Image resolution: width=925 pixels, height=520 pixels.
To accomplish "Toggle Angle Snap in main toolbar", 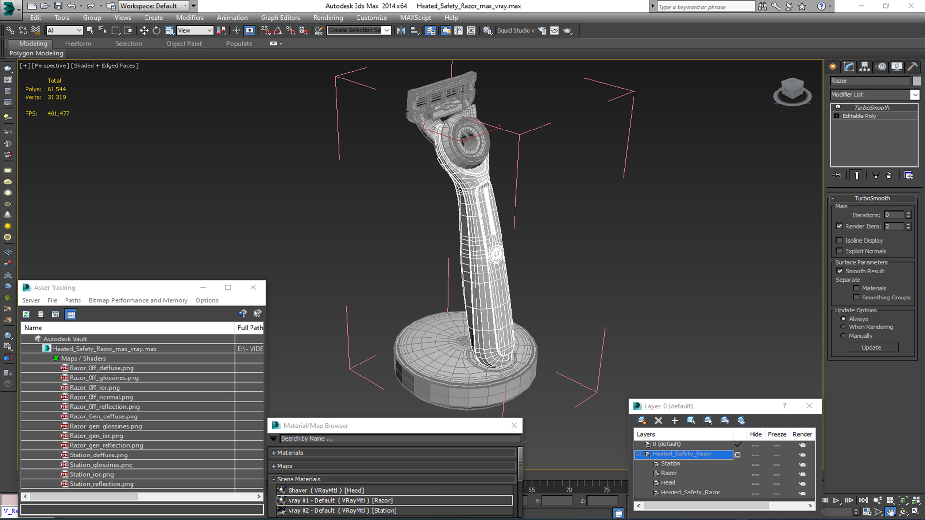I will pyautogui.click(x=278, y=30).
